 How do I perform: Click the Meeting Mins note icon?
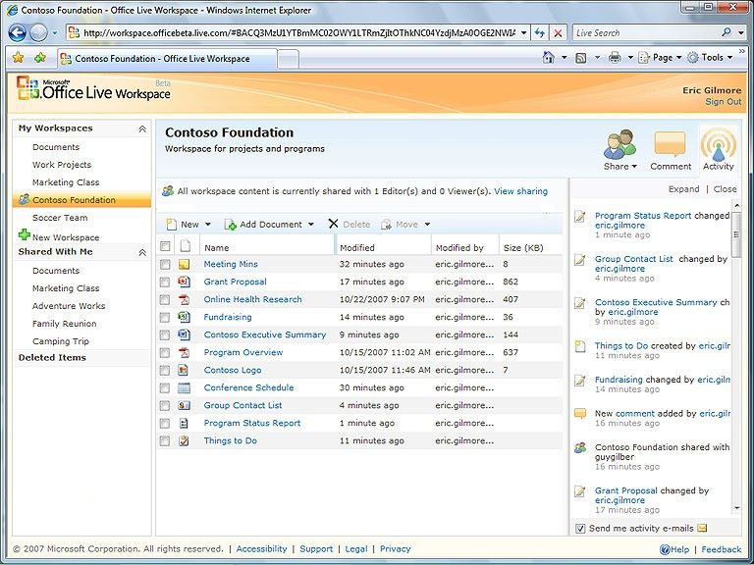point(184,264)
